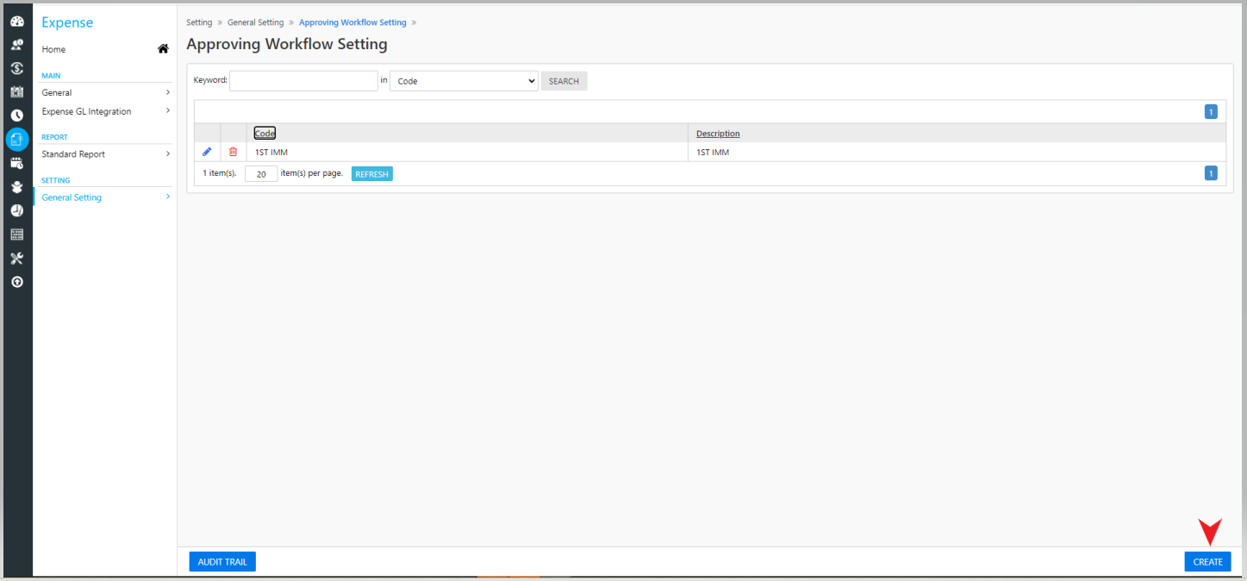1247x581 pixels.
Task: Click the Home house icon
Action: 163,49
